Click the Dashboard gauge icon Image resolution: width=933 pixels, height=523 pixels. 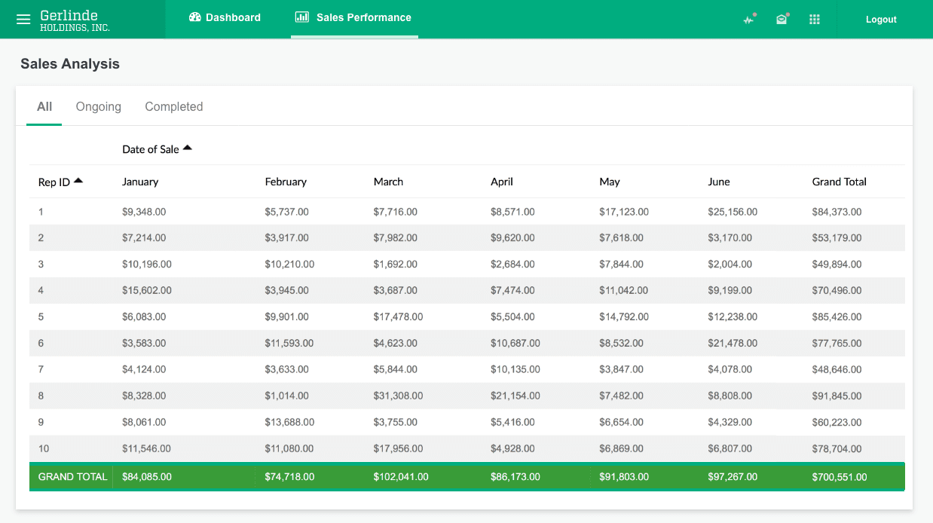pos(195,17)
